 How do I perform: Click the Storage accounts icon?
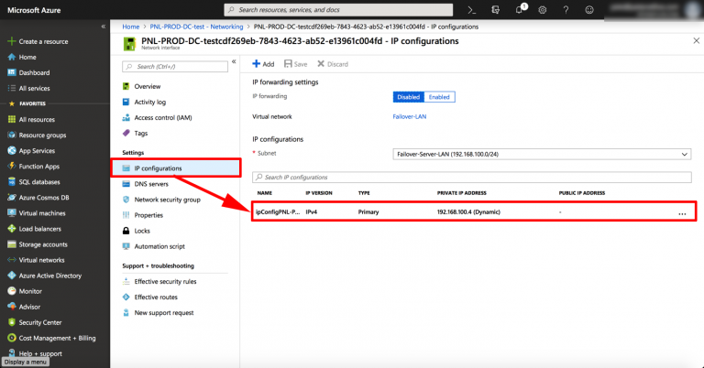[x=12, y=244]
